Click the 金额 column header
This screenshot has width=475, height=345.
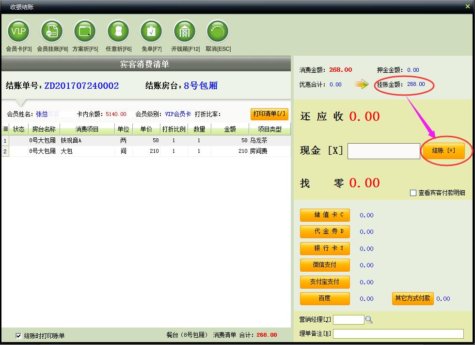[230, 129]
